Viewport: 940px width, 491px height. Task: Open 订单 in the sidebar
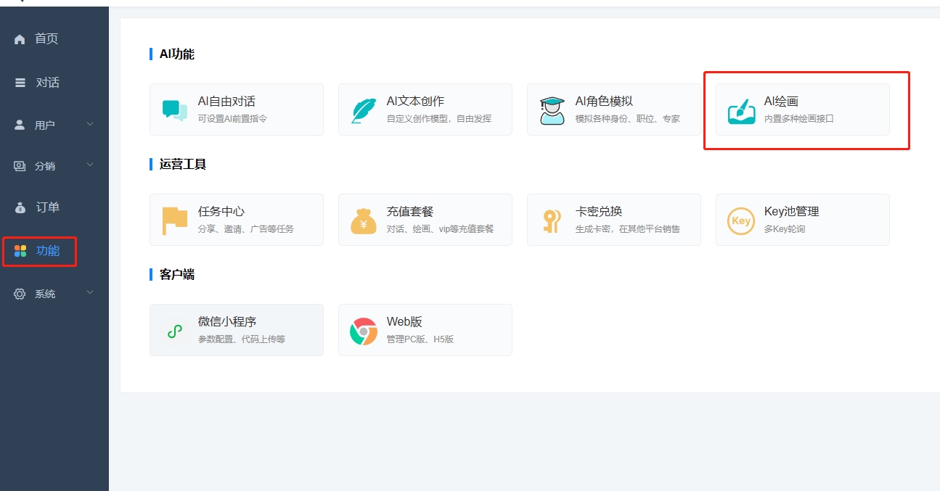point(47,207)
